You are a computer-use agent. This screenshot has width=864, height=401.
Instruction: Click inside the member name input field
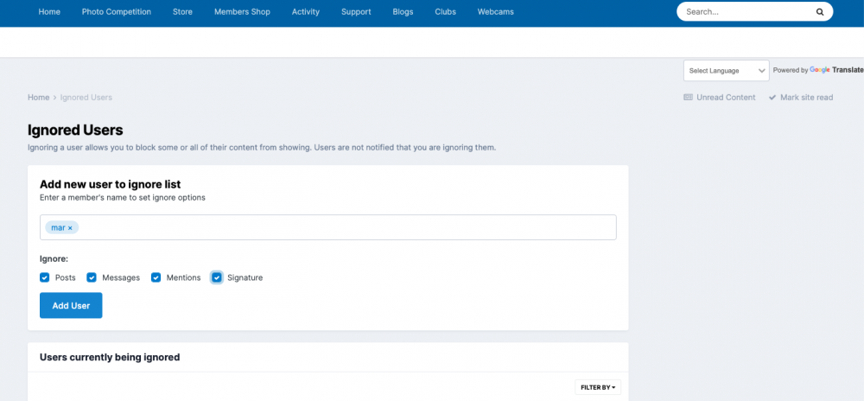(346, 227)
